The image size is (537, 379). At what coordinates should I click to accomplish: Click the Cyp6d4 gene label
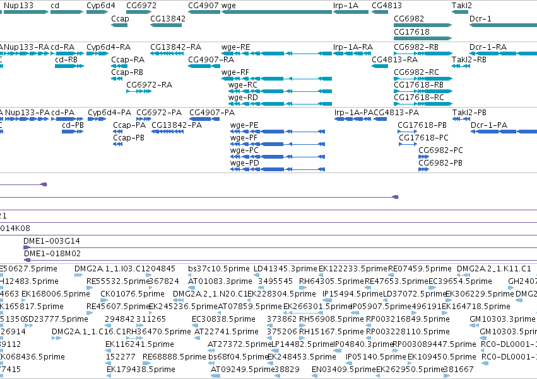[x=101, y=6]
